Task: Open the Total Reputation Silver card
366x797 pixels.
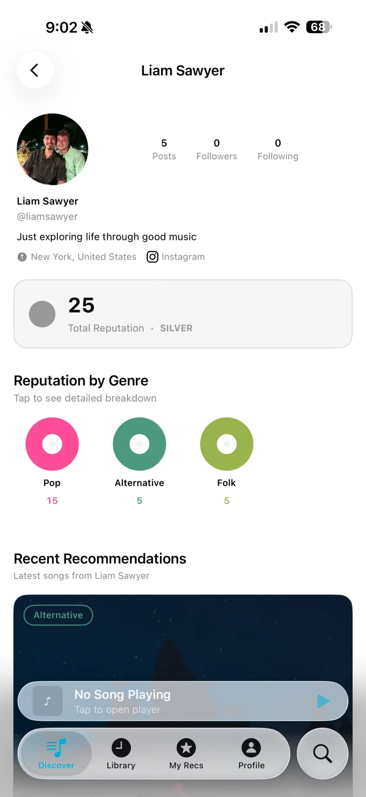Action: pos(183,314)
